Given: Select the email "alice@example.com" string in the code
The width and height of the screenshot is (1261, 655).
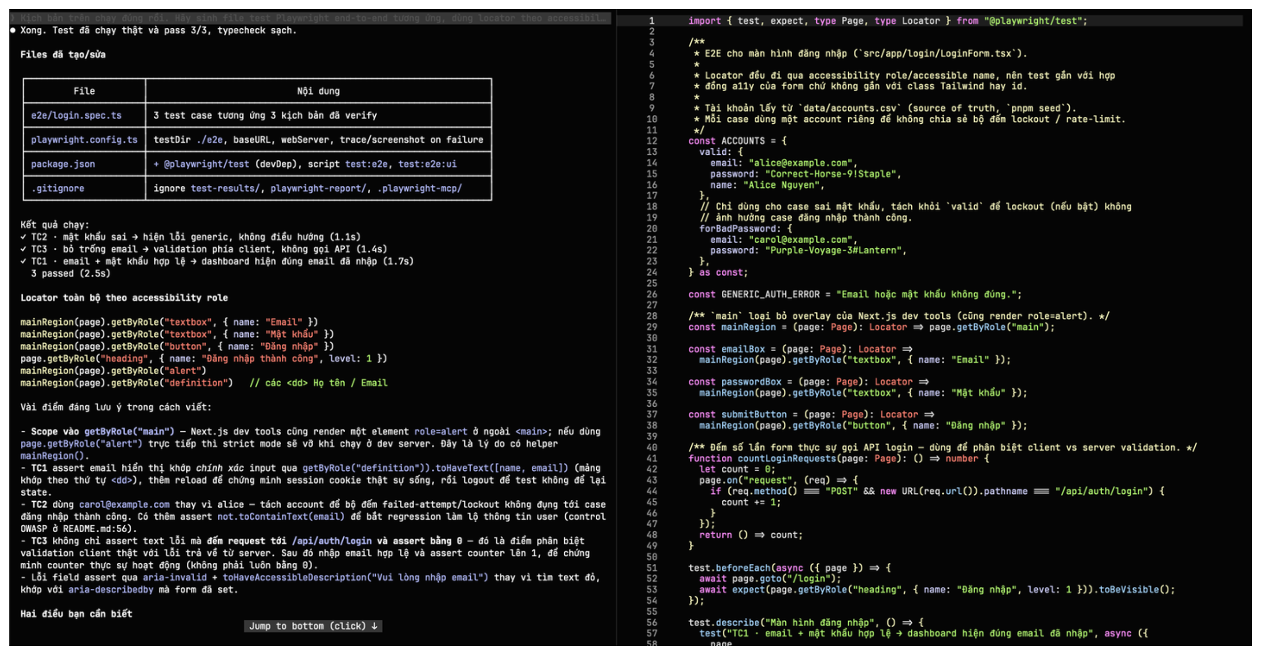Looking at the screenshot, I should click(800, 163).
